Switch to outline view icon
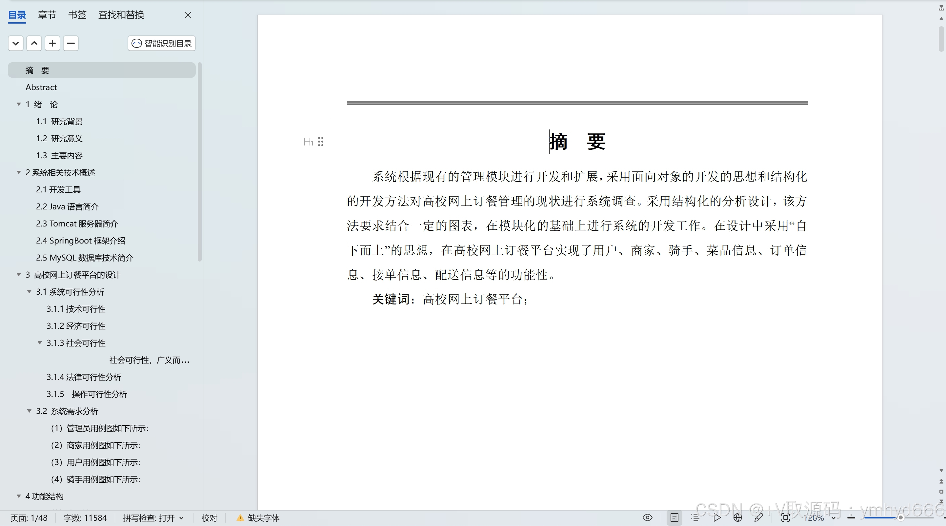This screenshot has height=526, width=946. 695,517
